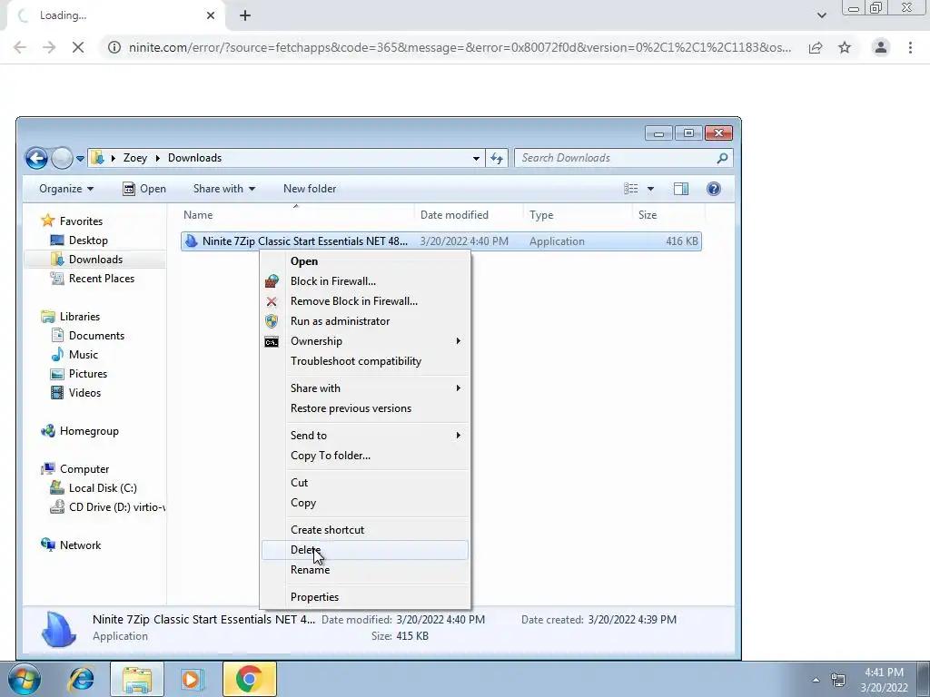Click Zoey breadcrumb in address bar
This screenshot has width=930, height=697.
pyautogui.click(x=134, y=158)
